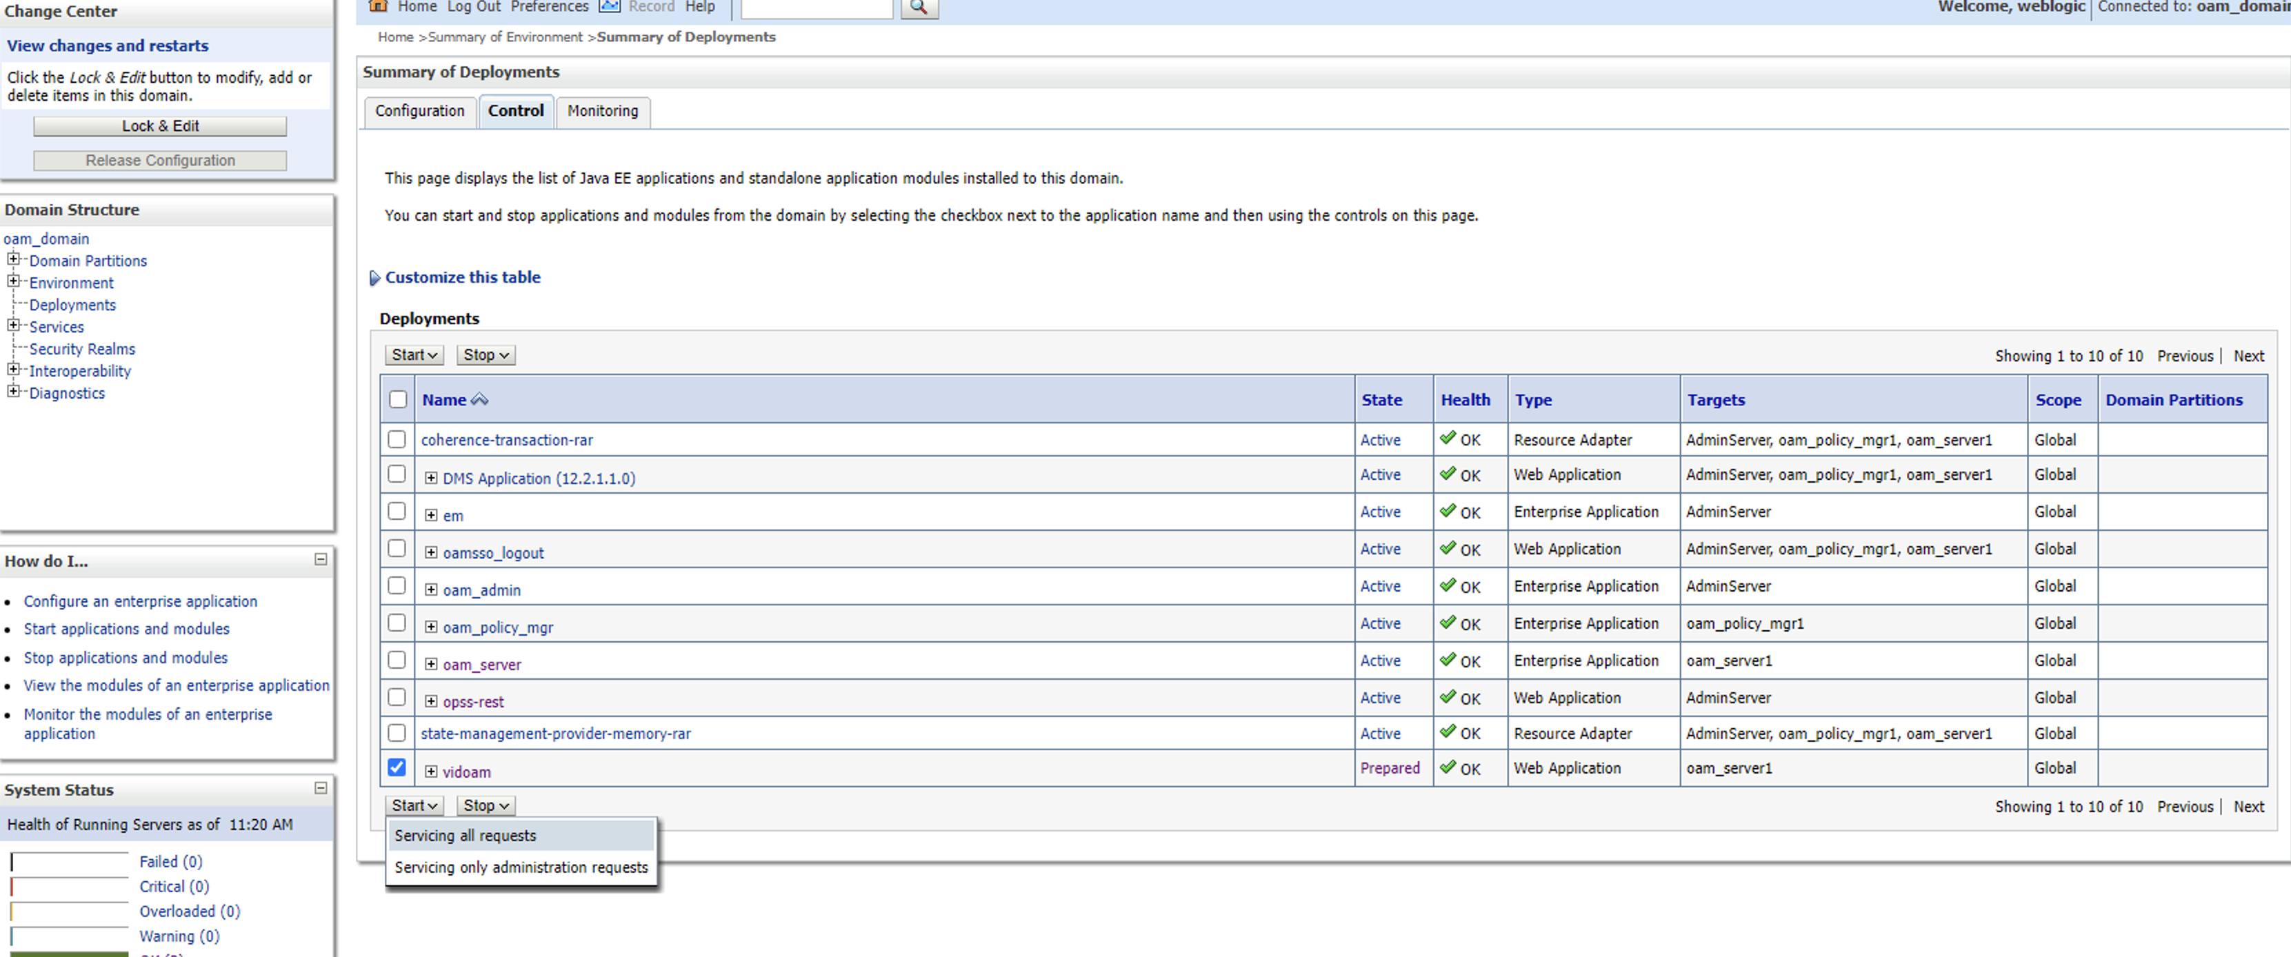Expand Environment node in Domain Structure
The height and width of the screenshot is (957, 2291).
click(13, 281)
